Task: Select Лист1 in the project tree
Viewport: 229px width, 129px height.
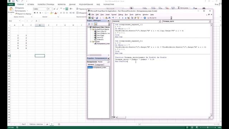Action: pyautogui.click(x=102, y=32)
